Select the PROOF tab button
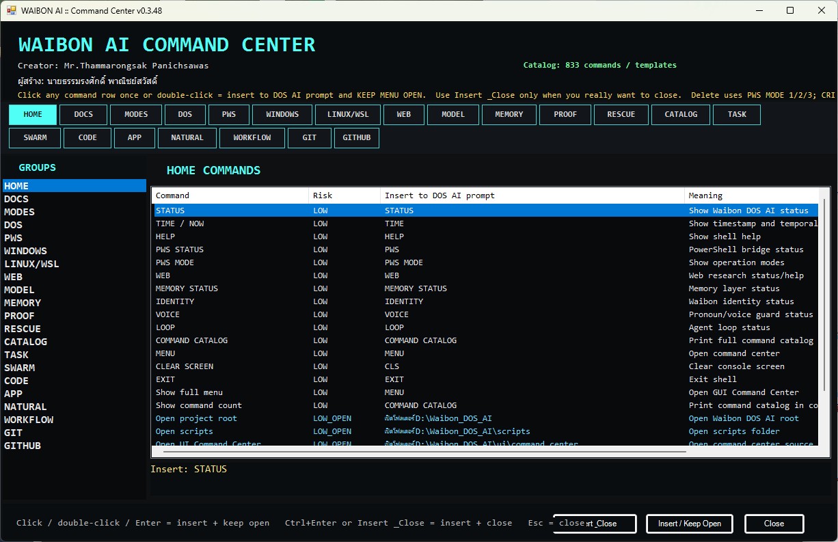This screenshot has width=838, height=542. [565, 115]
